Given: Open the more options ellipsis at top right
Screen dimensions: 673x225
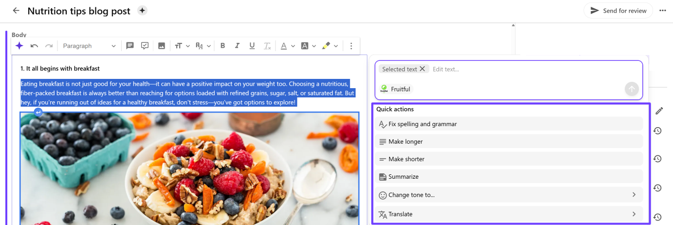Looking at the screenshot, I should [x=663, y=11].
